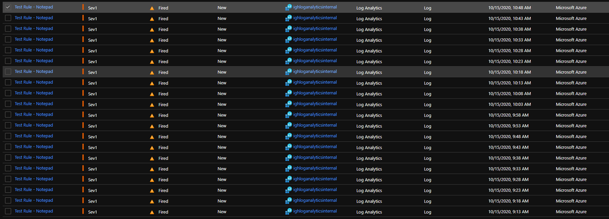Click the warning triangle in the 10:03 AM alert row

coord(152,105)
